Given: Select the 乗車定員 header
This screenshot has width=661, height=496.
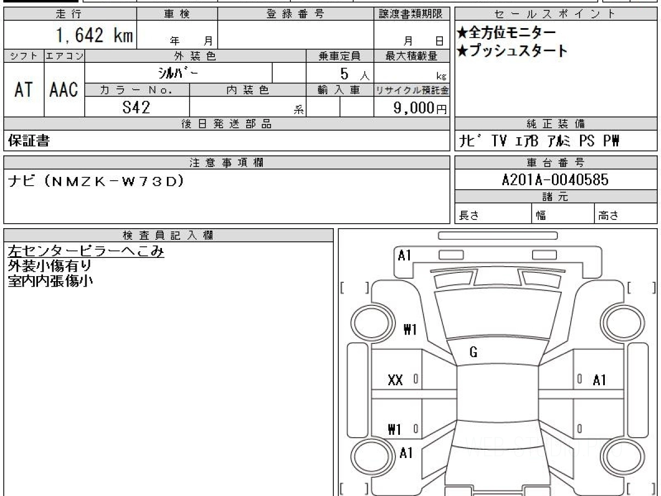Looking at the screenshot, I should tap(340, 56).
